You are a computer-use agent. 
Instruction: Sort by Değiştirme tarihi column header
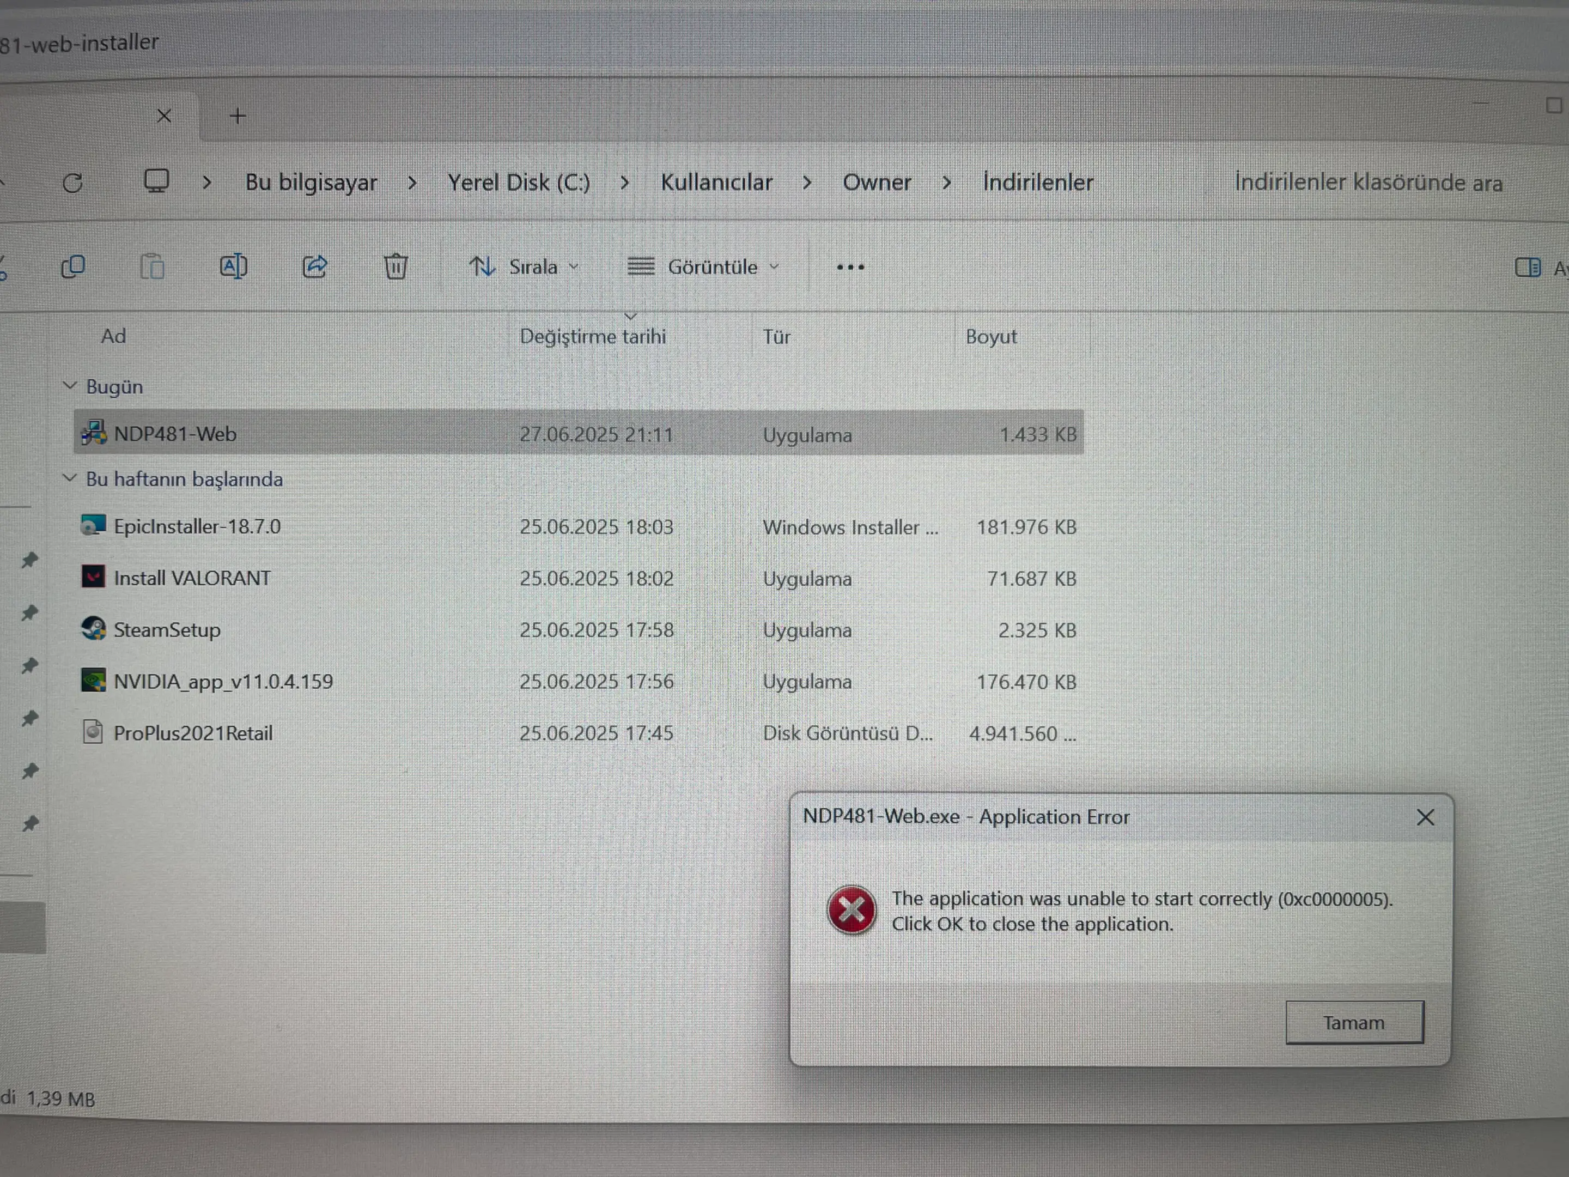click(593, 336)
